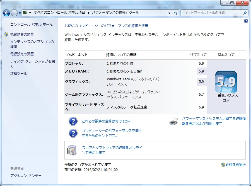Select the ゲーム用グラフィックス: row label
The height and width of the screenshot is (186, 251).
pyautogui.click(x=84, y=95)
